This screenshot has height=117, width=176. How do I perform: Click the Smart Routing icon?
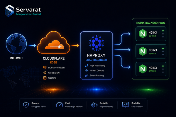click(87, 75)
